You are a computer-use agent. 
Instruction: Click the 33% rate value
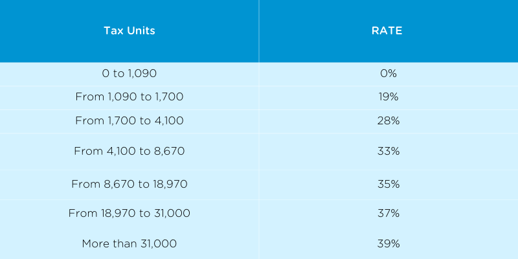coord(388,152)
